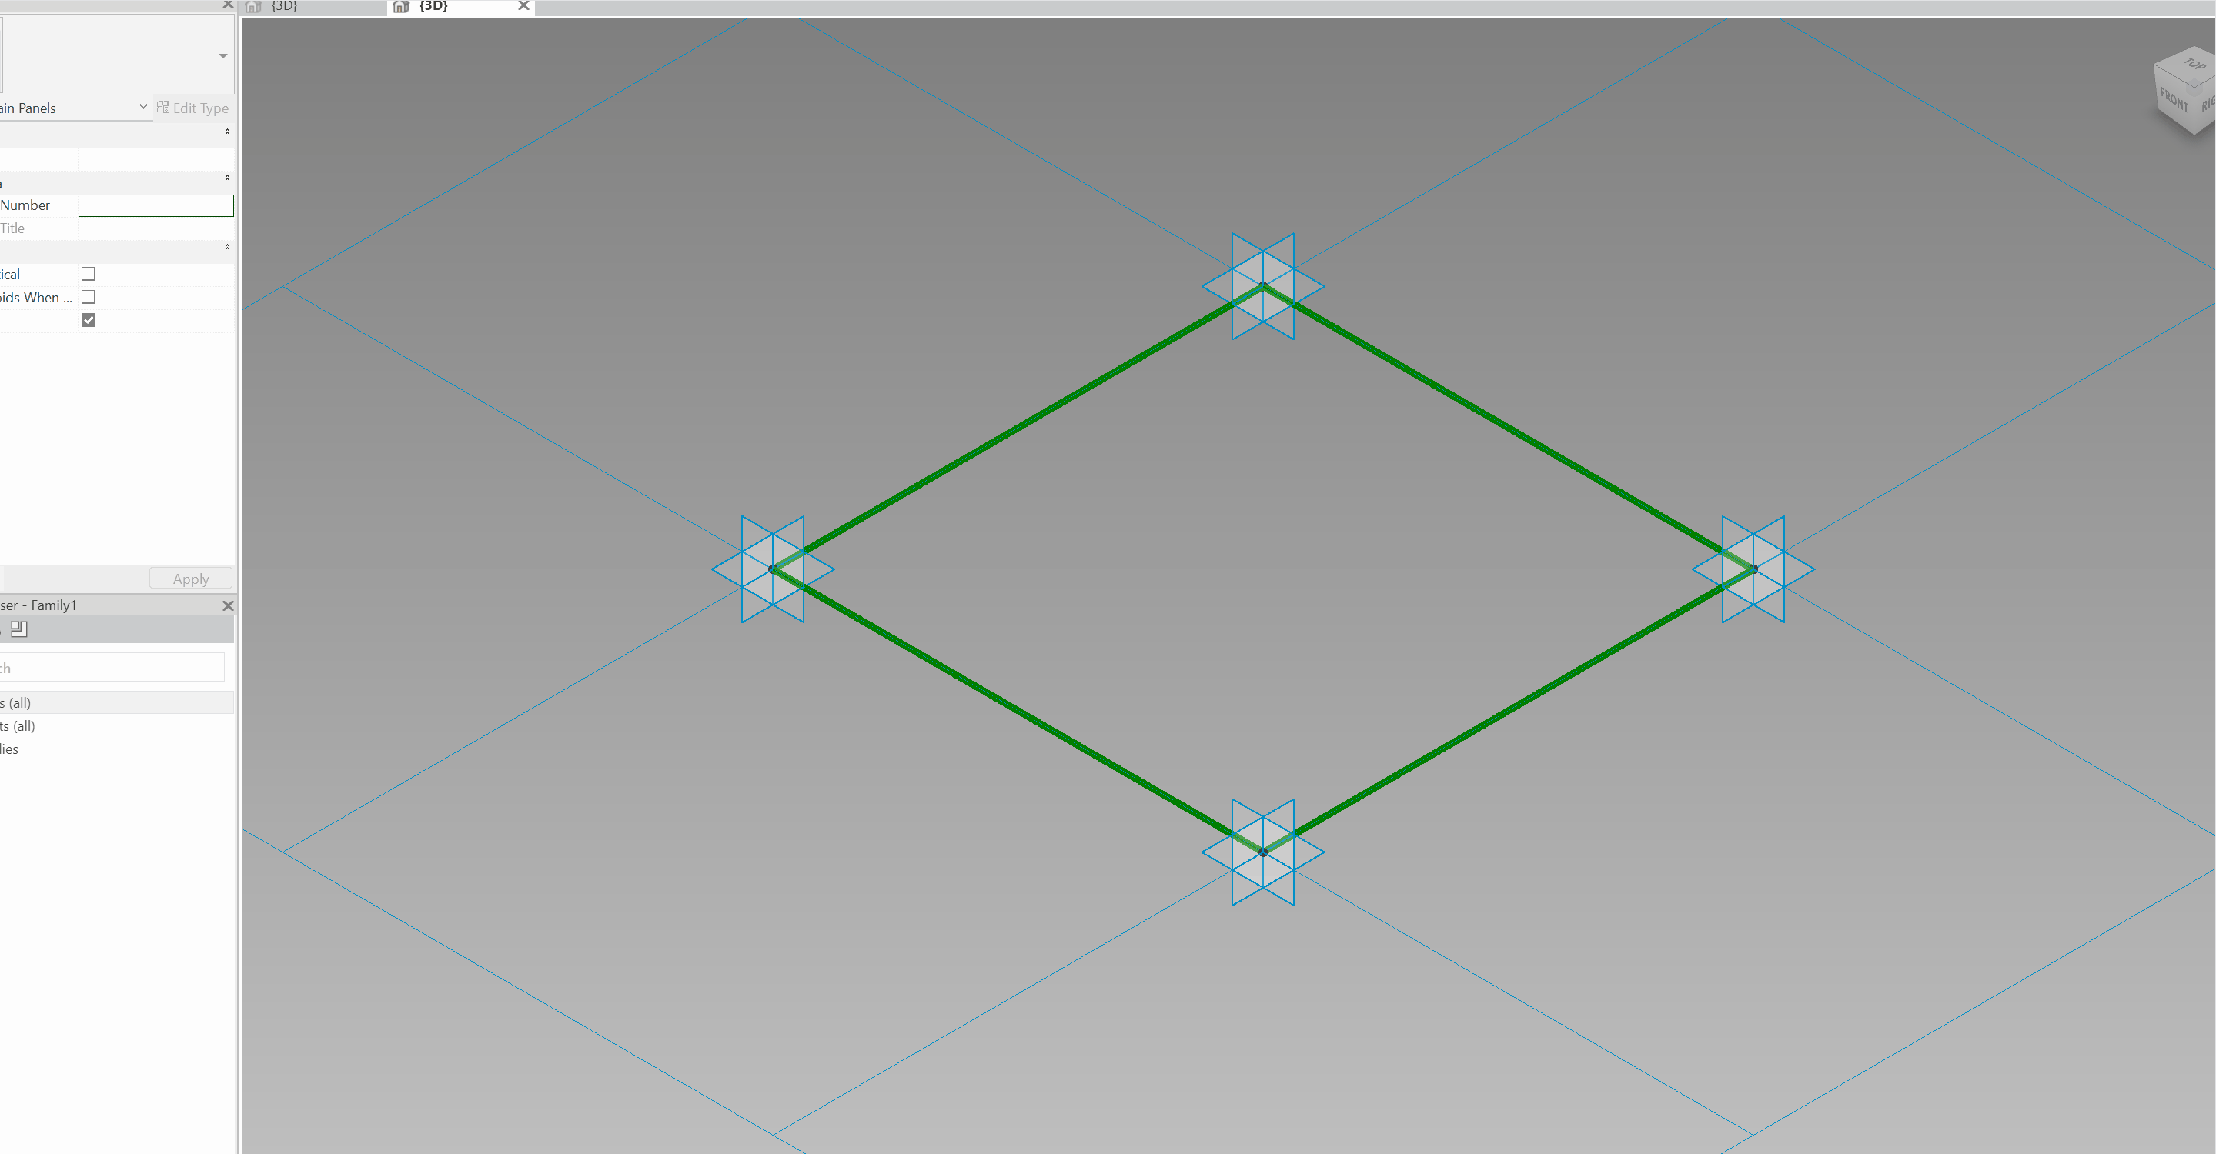This screenshot has width=2216, height=1154.
Task: Enable the checkbox in the '...ical' row
Action: click(x=89, y=273)
